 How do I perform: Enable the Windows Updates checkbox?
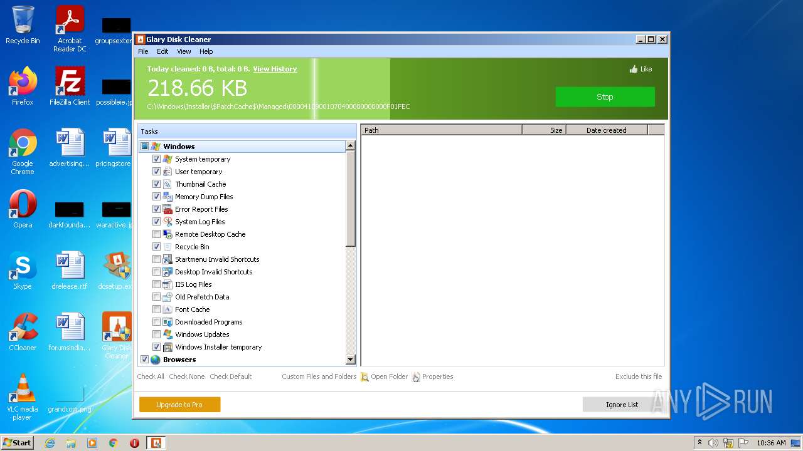(x=157, y=334)
